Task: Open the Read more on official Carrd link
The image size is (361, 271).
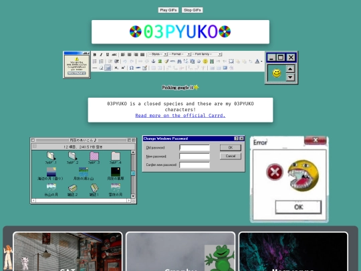Action: 180,116
